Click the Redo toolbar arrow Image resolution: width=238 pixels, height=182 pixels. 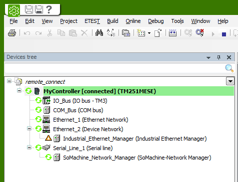point(38,33)
